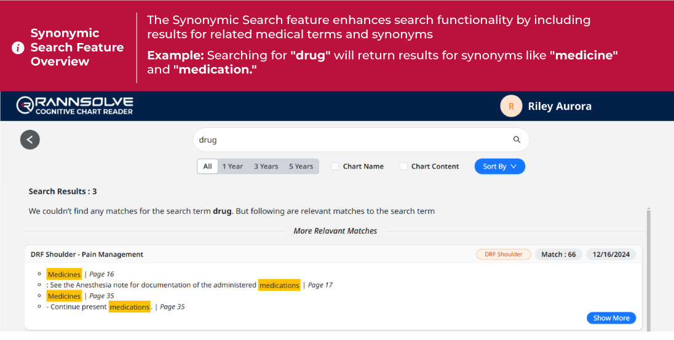Click the Riley Aurora user name
This screenshot has width=674, height=340.
point(560,106)
